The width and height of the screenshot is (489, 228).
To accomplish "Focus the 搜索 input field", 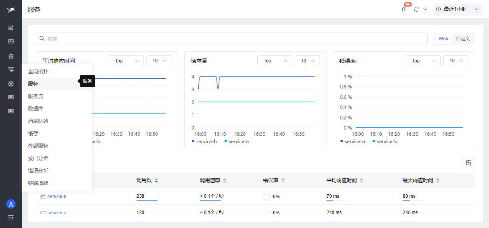I will [232, 39].
